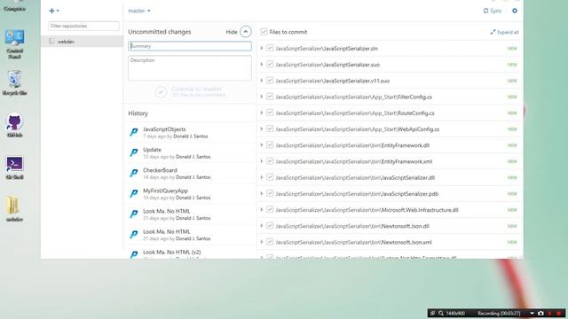Expand Newtonsoft.Json.xml diff arrow
This screenshot has width=568, height=319.
click(262, 242)
